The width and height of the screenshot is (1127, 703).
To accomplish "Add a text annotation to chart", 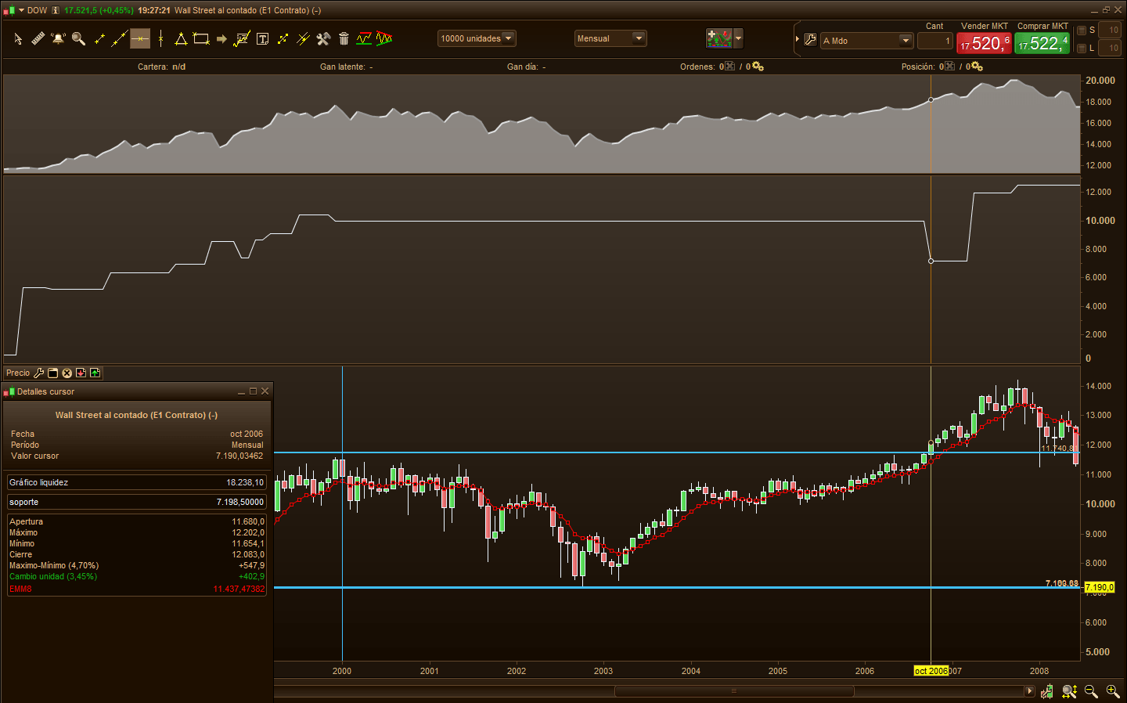I will [x=263, y=38].
